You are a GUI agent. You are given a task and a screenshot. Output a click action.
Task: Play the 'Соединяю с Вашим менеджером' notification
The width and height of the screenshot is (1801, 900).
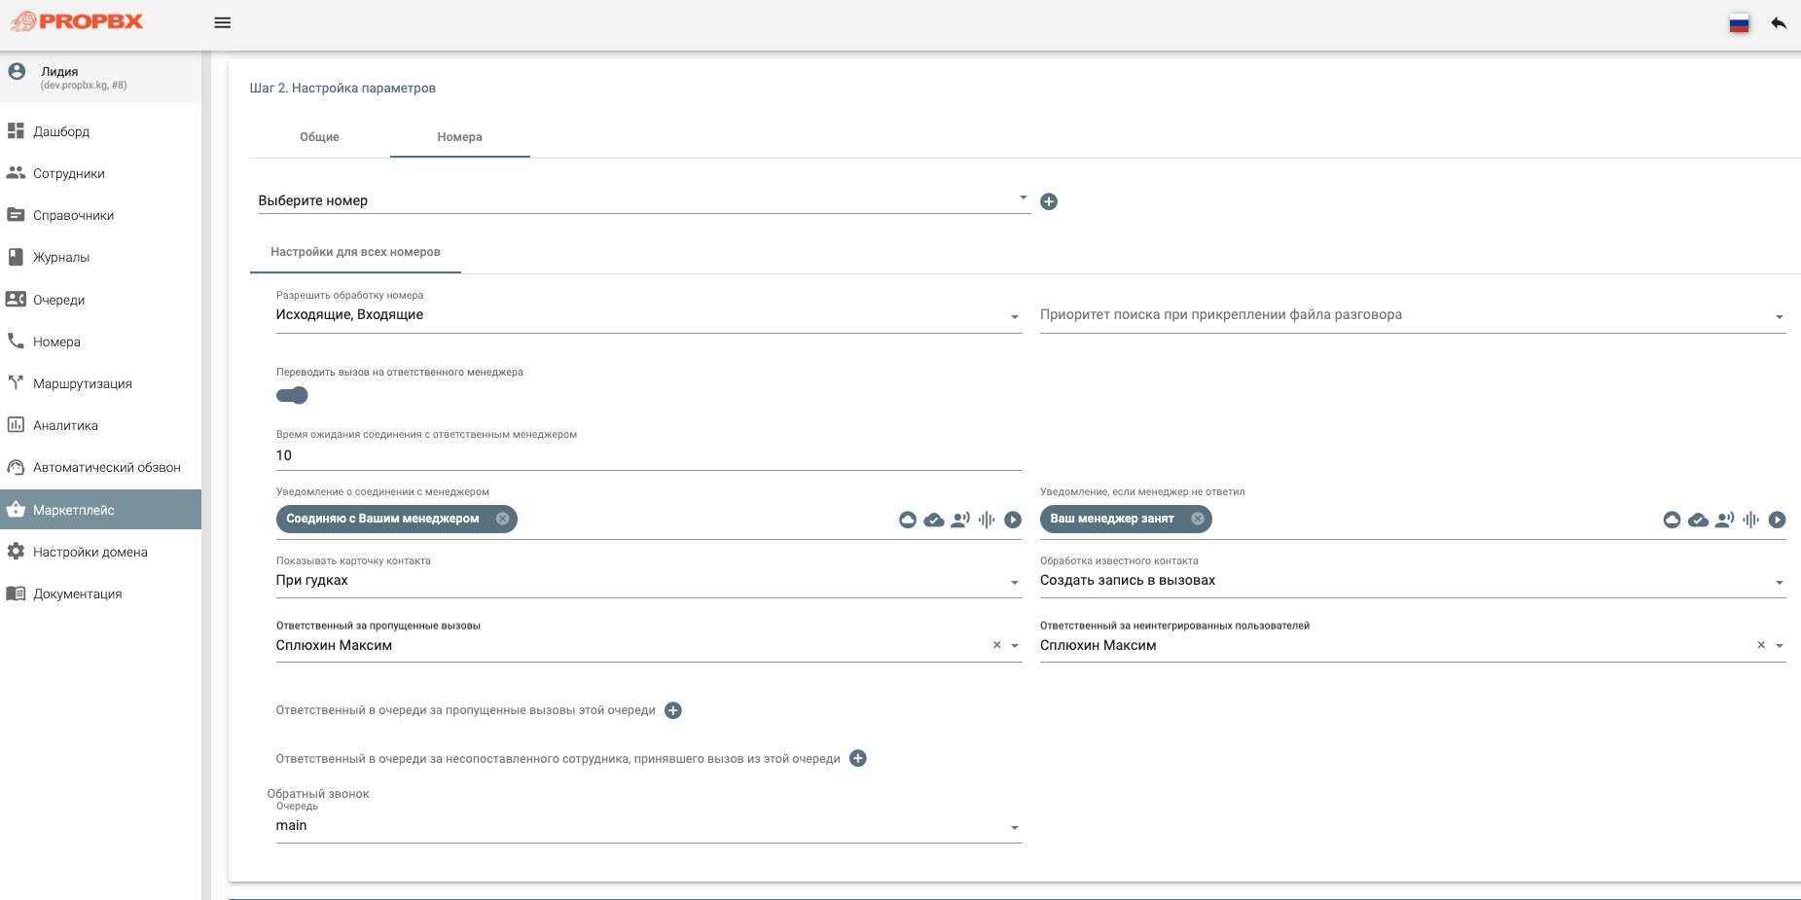[1013, 520]
